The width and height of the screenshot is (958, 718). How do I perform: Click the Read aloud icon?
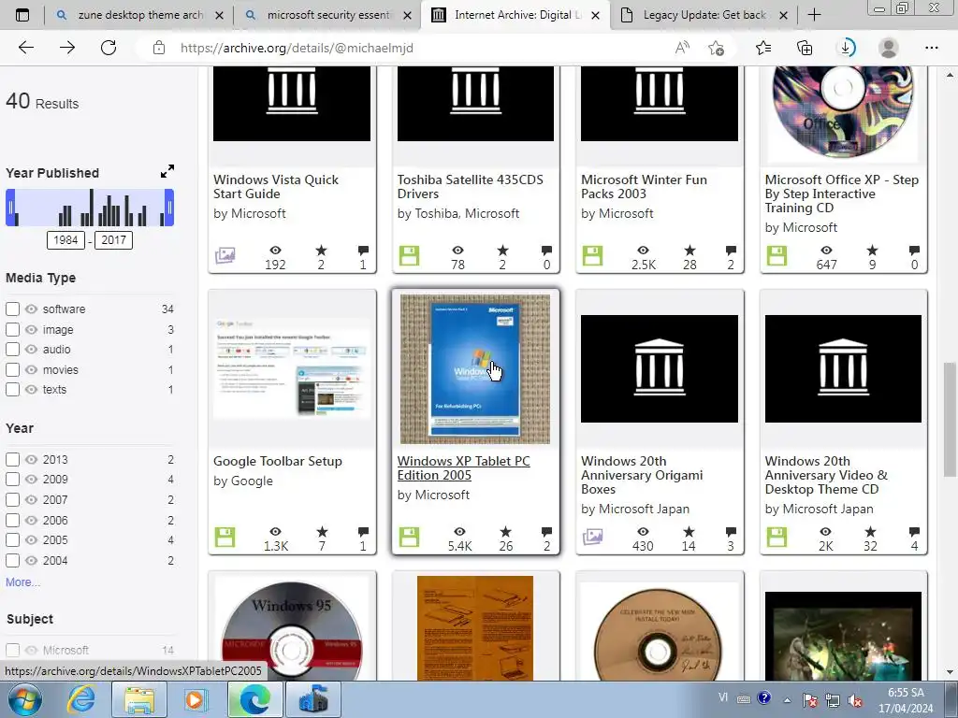point(682,48)
